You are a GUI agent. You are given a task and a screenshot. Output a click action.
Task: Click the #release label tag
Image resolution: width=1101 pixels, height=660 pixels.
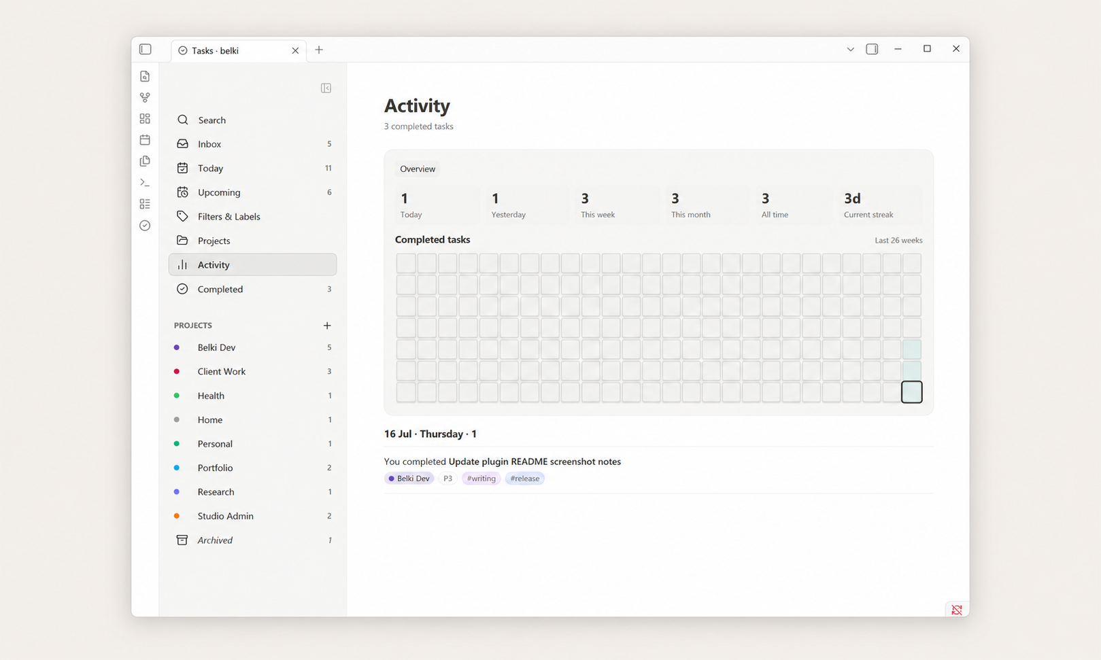[525, 479]
